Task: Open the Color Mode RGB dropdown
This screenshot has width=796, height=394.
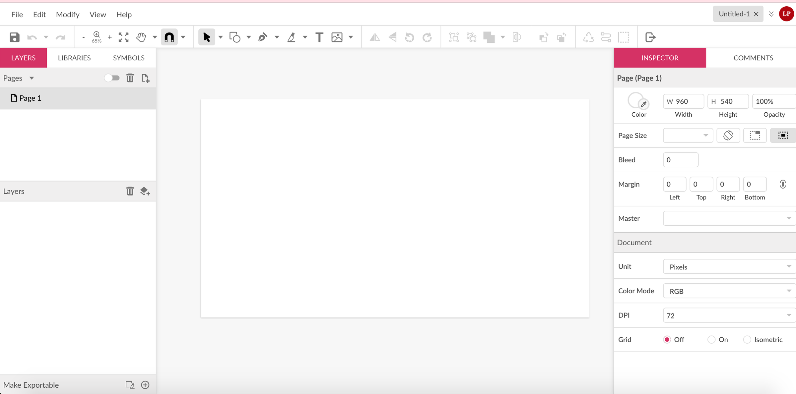Action: point(729,291)
